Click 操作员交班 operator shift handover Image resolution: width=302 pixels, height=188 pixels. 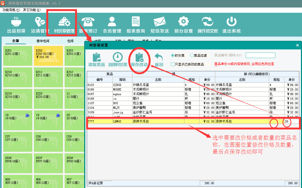point(208,25)
